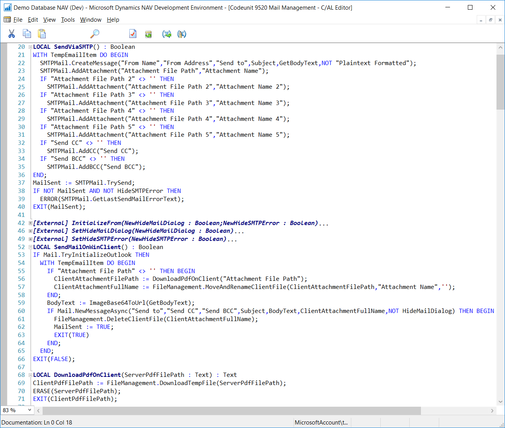
Task: Expand the collapsed InitializeFrom function
Action: point(30,223)
